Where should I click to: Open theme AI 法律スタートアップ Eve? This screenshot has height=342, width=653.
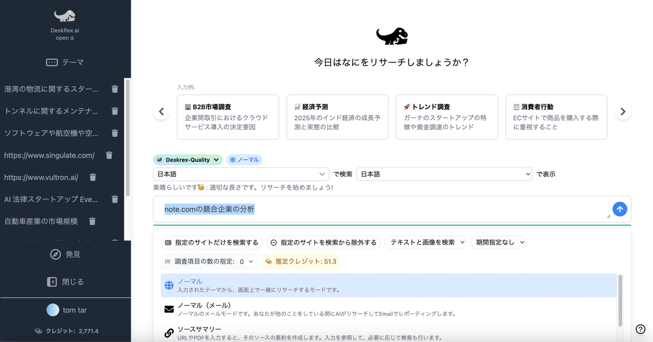51,199
